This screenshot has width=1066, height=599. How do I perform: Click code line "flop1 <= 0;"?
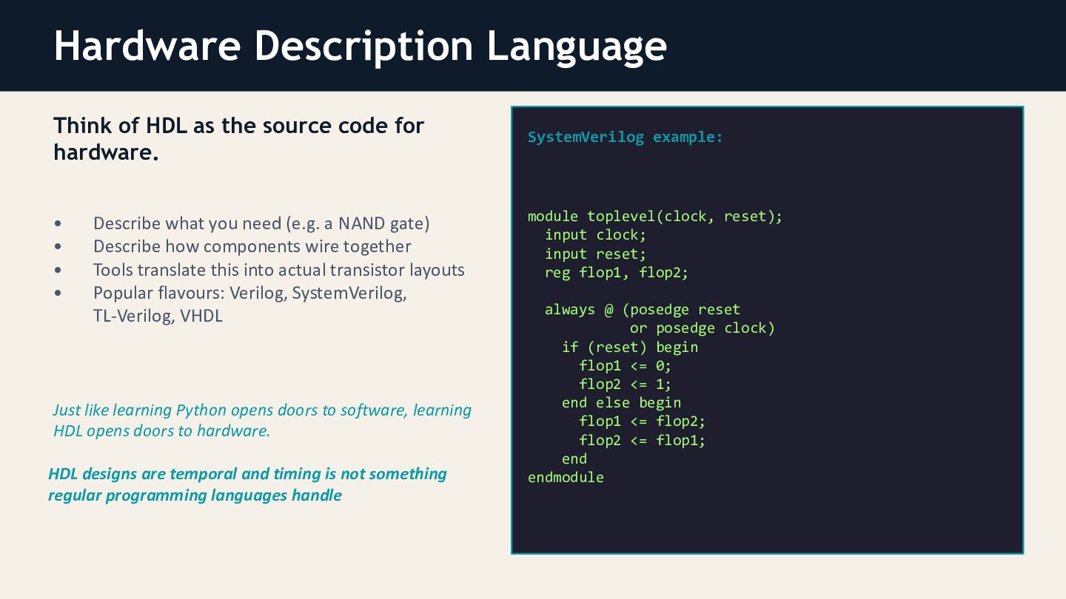pos(626,365)
